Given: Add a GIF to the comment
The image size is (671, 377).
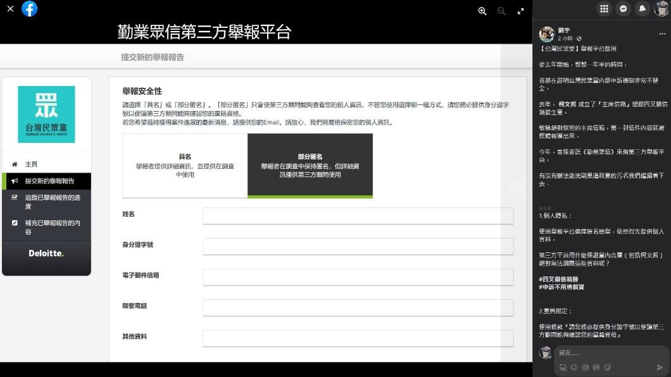Looking at the screenshot, I should click(596, 368).
